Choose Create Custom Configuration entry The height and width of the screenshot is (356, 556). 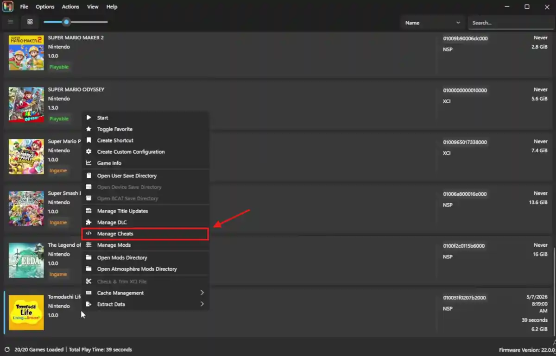[x=145, y=152]
